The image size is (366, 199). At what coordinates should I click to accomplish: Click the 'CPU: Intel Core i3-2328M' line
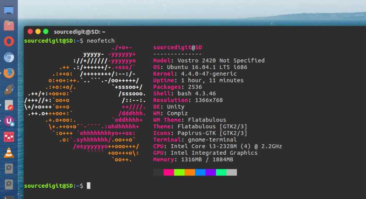tap(218, 146)
